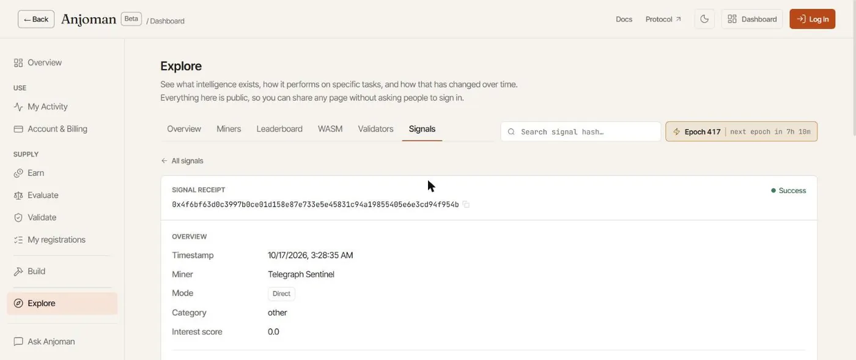This screenshot has width=856, height=360.
Task: Open Evaluate in sidebar
Action: [62, 195]
